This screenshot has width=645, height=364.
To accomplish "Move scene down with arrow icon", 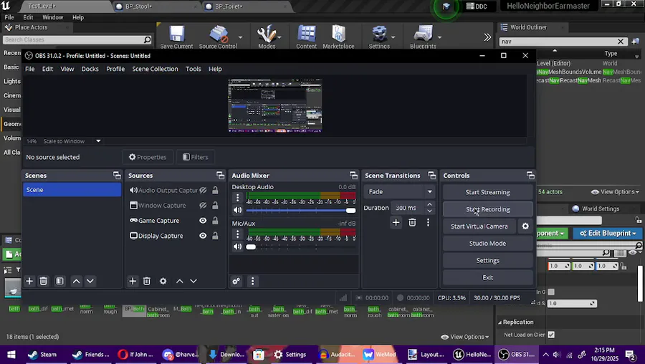I will click(x=90, y=282).
